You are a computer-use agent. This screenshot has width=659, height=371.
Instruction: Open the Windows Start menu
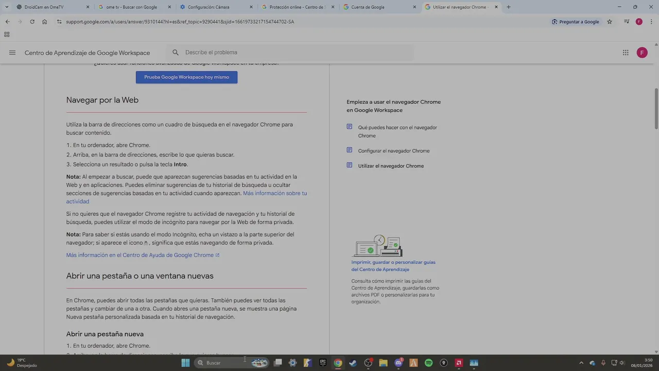[185, 363]
